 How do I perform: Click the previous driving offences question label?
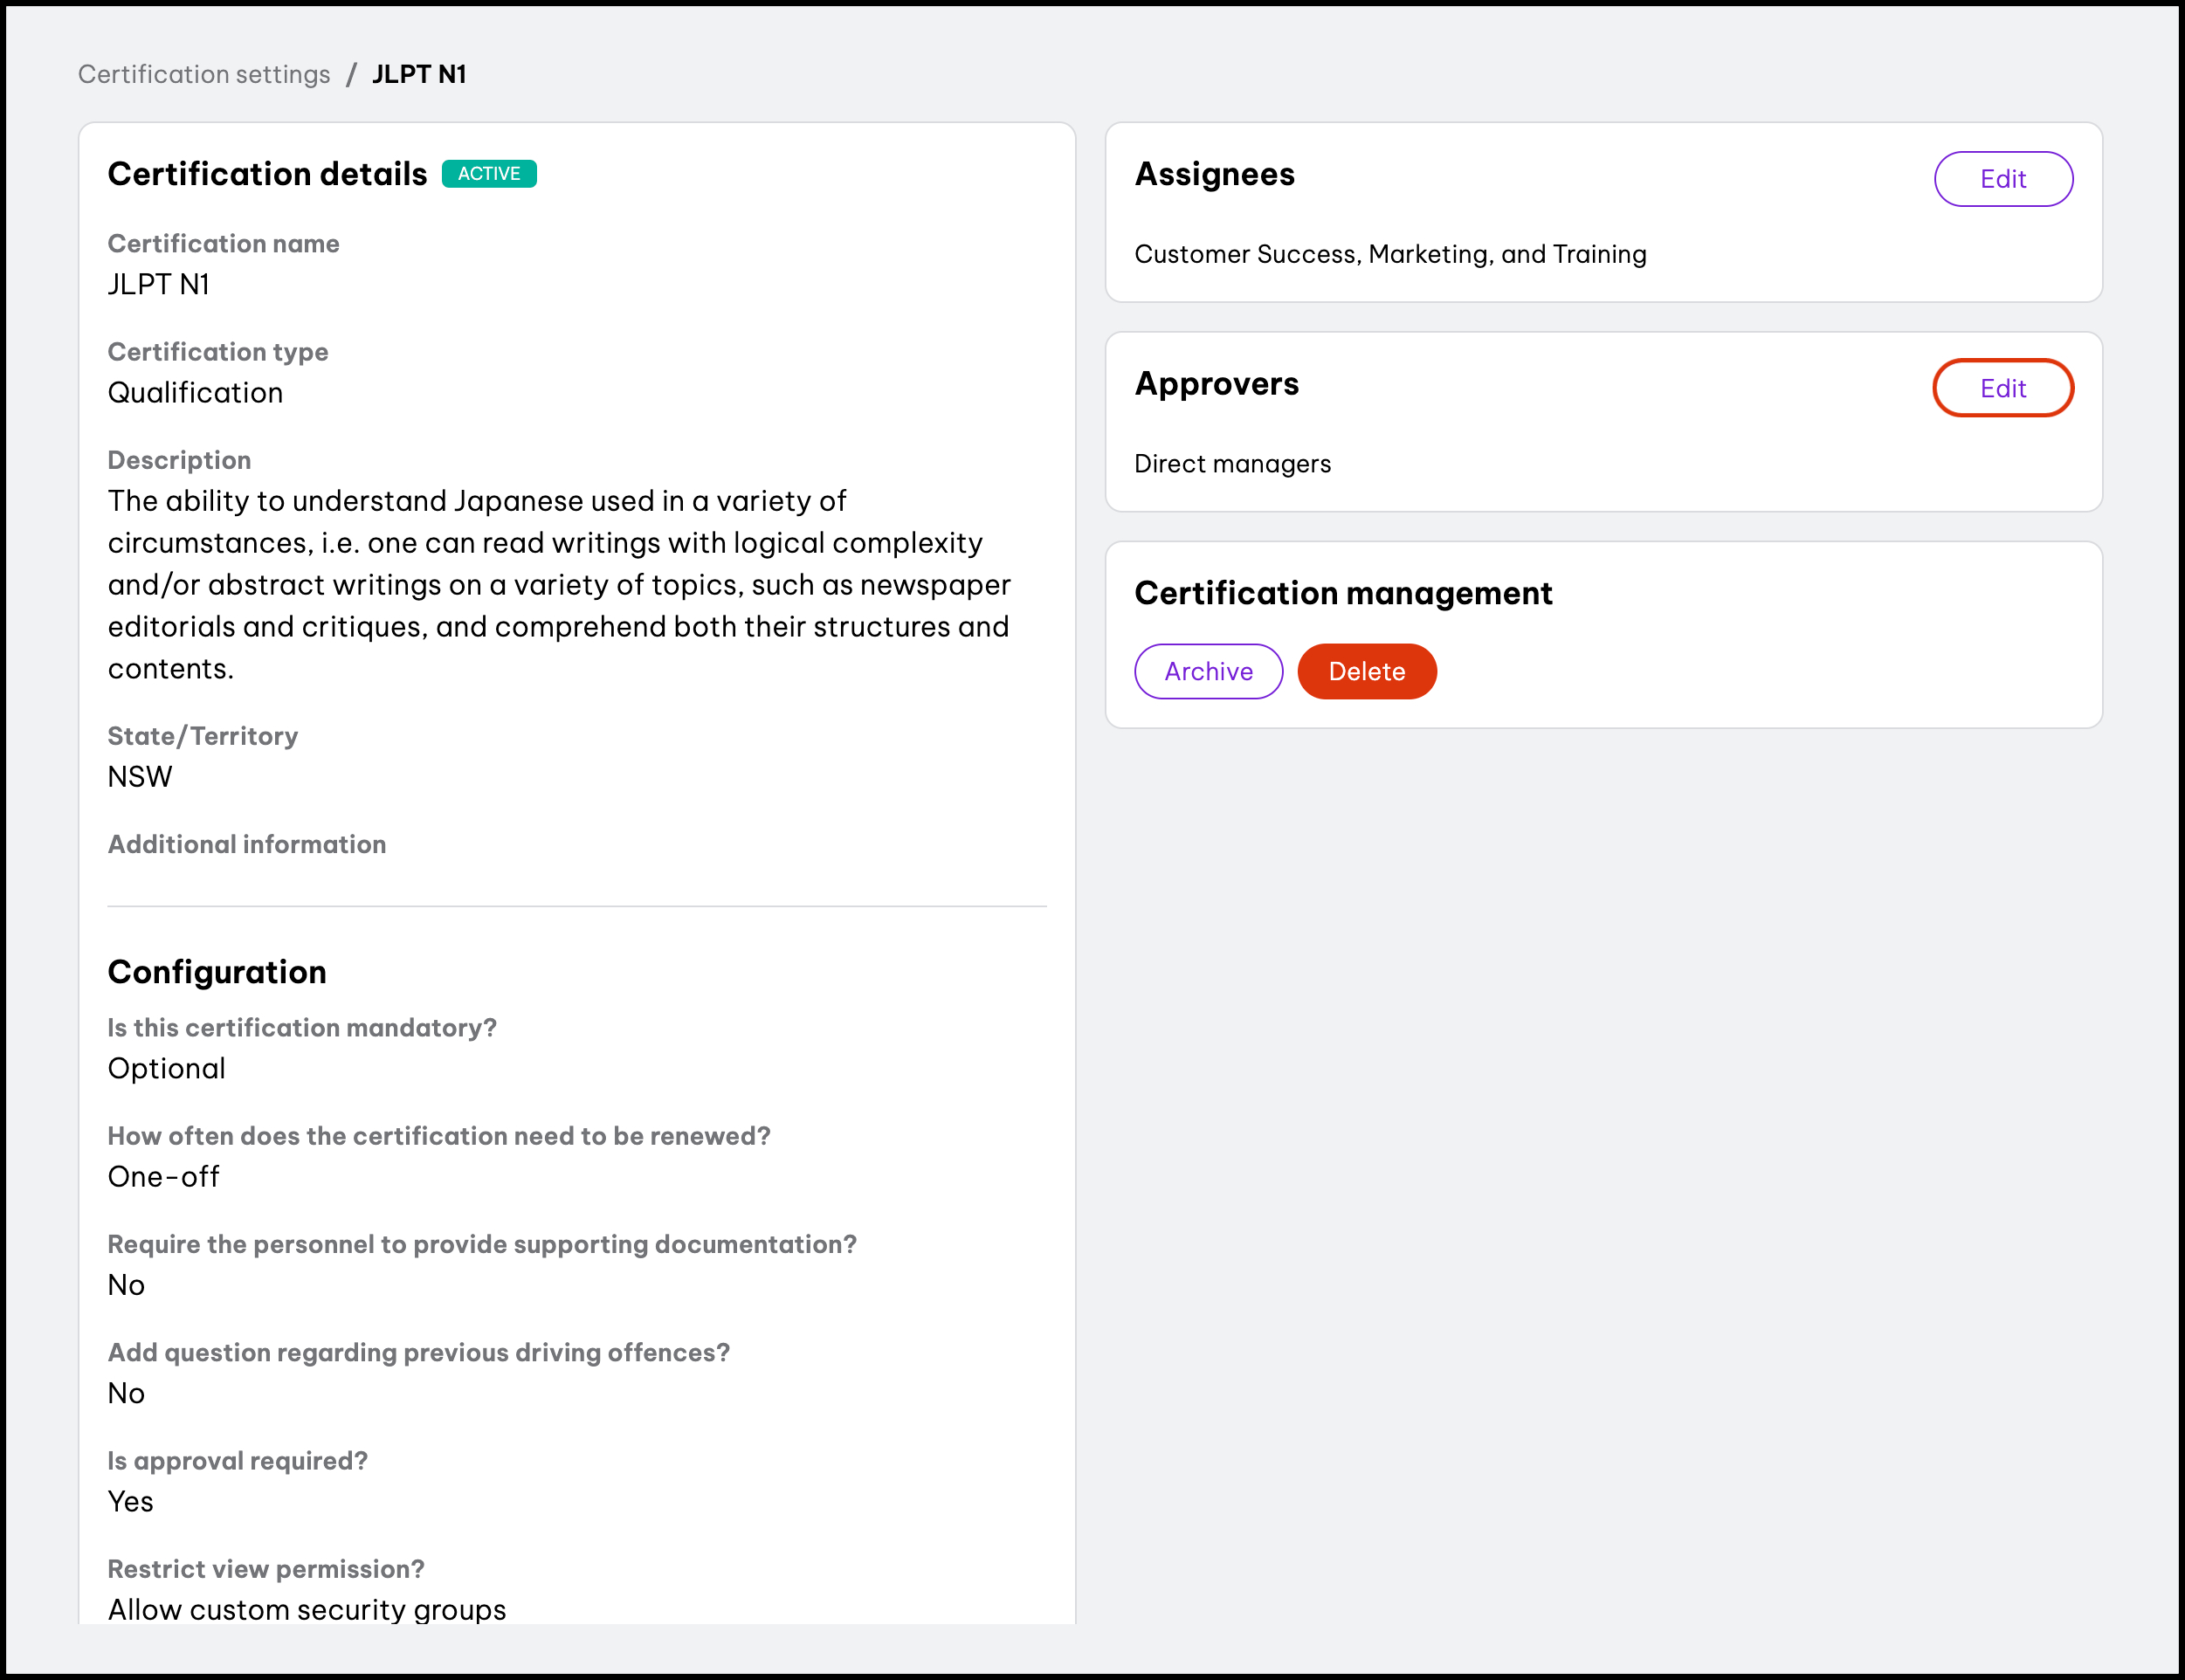coord(419,1353)
